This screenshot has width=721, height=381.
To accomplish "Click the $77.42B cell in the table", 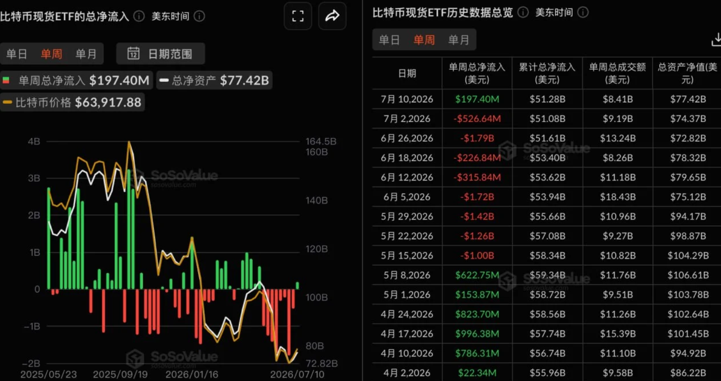I will 688,99.
